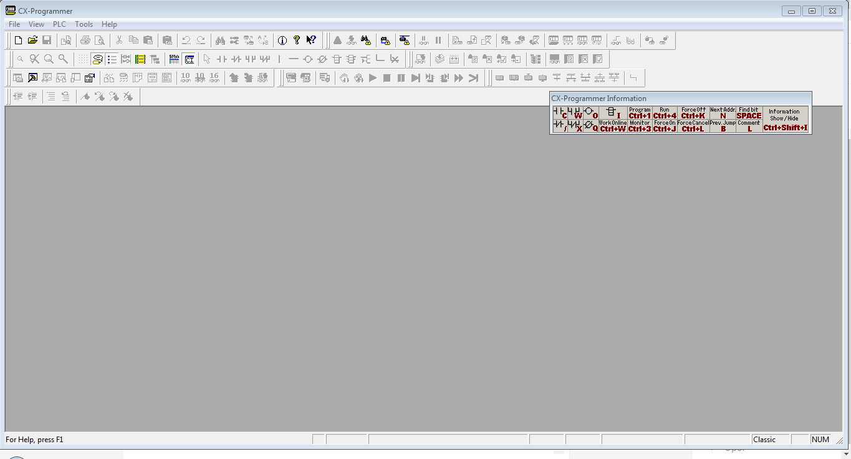This screenshot has height=459, width=851.
Task: Click the CX-Programmer Information title bar
Action: pos(680,99)
